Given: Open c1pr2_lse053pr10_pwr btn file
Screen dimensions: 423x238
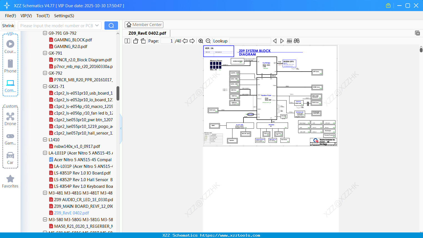Looking at the screenshot, I should coord(83,120).
